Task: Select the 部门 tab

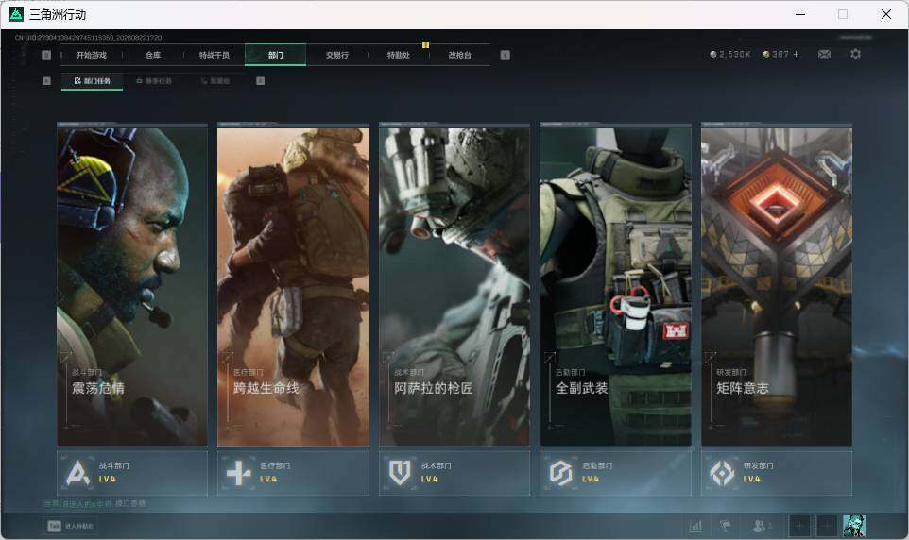Action: pos(275,55)
